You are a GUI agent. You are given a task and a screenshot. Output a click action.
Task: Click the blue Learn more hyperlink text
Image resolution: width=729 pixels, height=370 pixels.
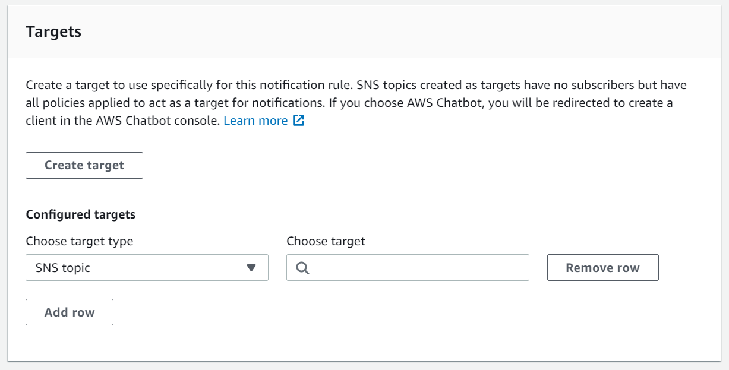[255, 120]
